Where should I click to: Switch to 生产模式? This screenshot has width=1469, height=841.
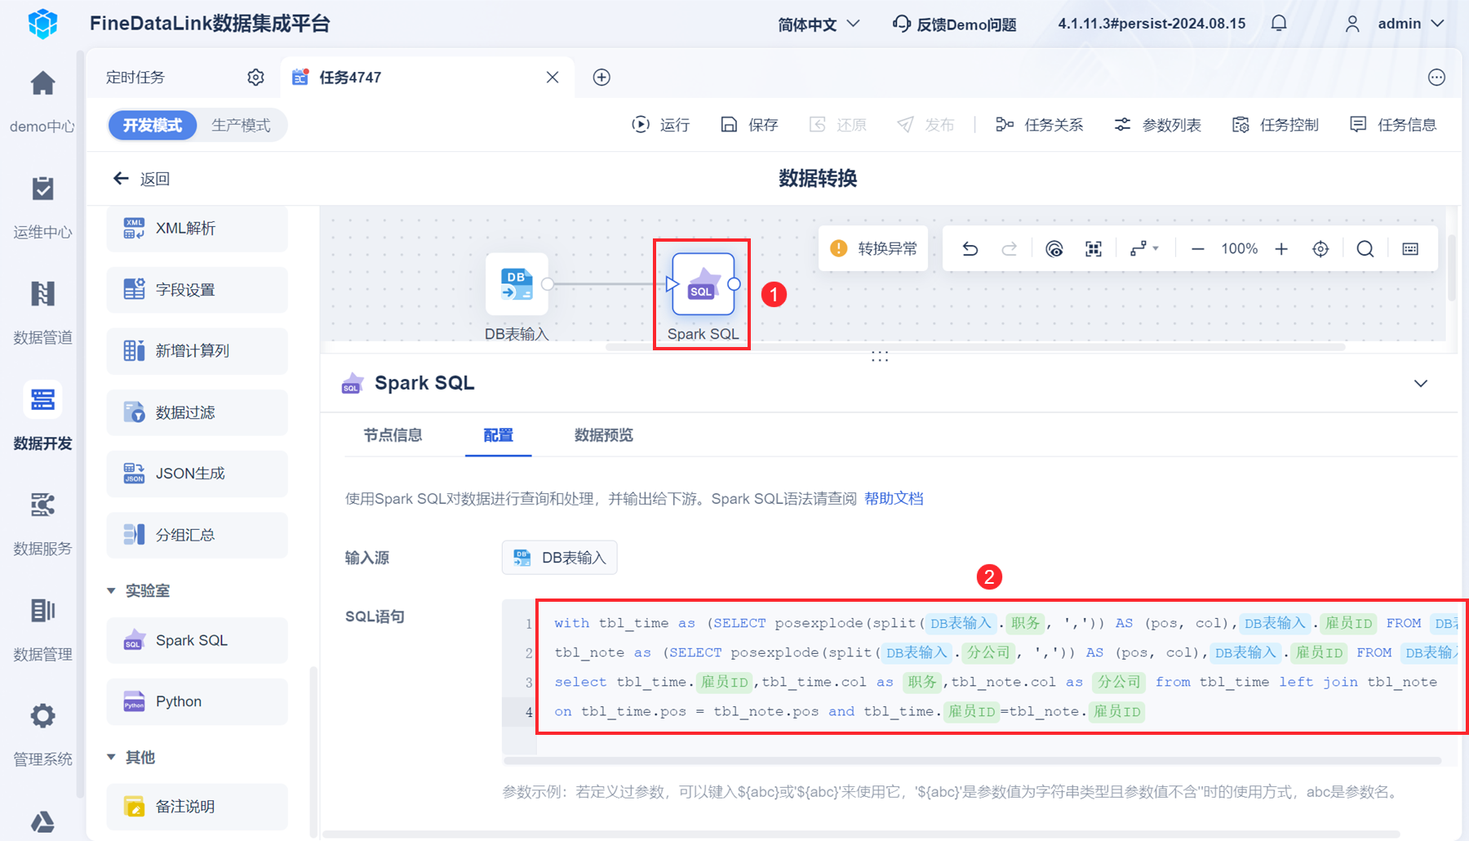coord(241,125)
